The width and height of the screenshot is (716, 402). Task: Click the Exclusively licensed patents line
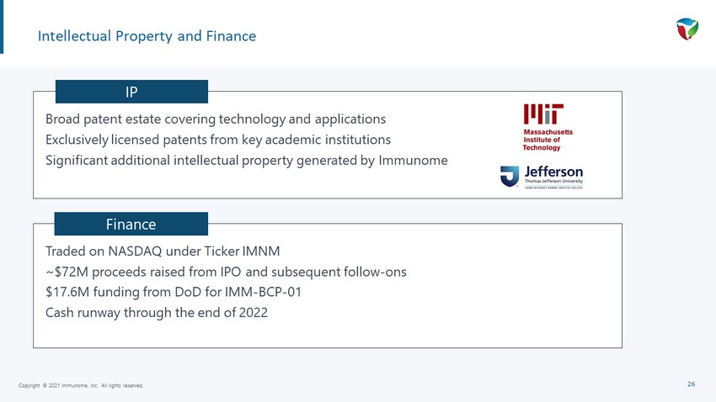pyautogui.click(x=218, y=140)
